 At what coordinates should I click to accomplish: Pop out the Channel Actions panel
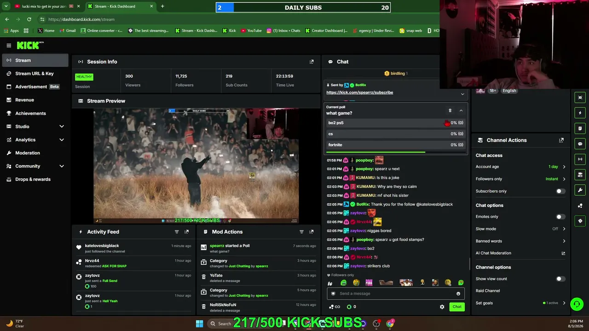561,140
